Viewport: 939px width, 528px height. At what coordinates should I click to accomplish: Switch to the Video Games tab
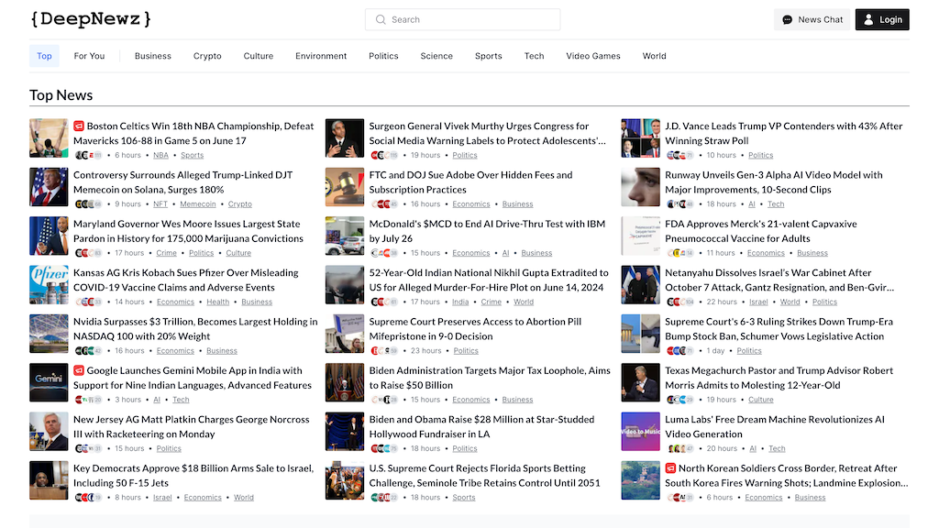pos(592,56)
